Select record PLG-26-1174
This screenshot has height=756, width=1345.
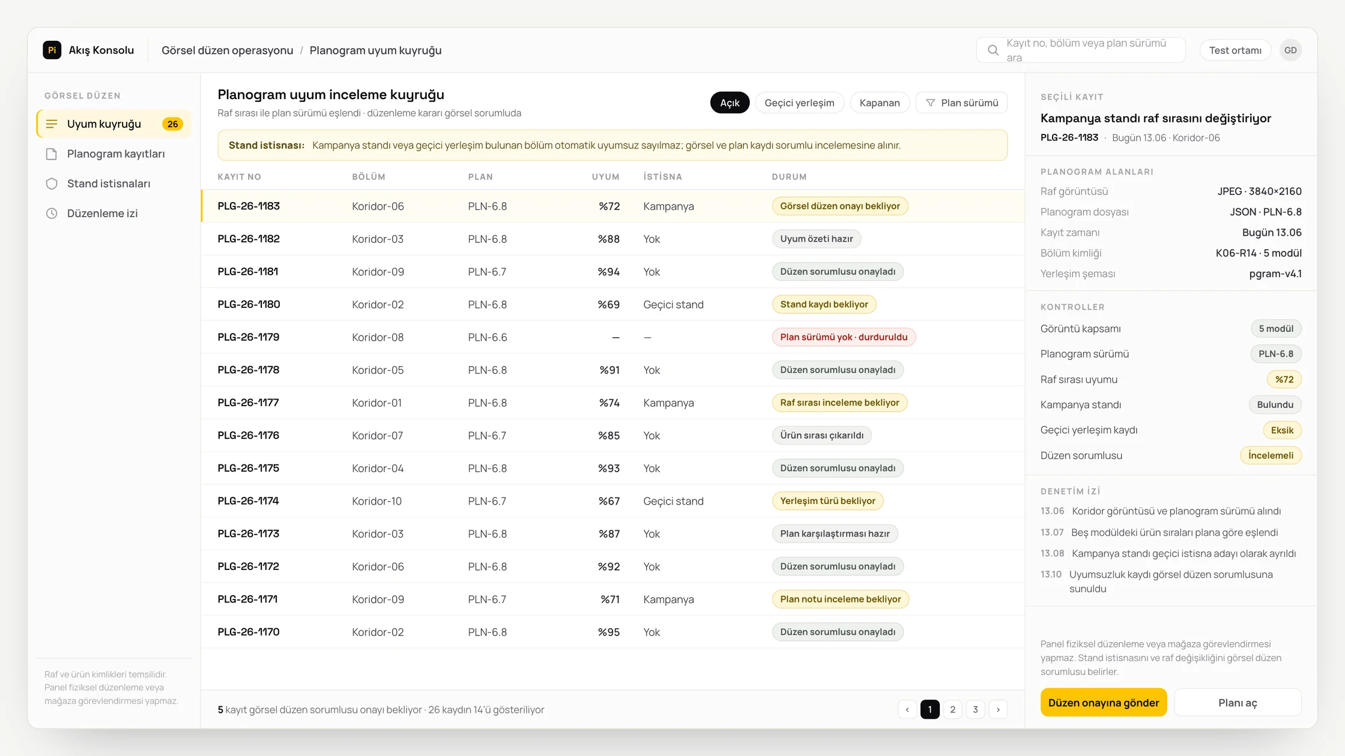click(x=612, y=501)
